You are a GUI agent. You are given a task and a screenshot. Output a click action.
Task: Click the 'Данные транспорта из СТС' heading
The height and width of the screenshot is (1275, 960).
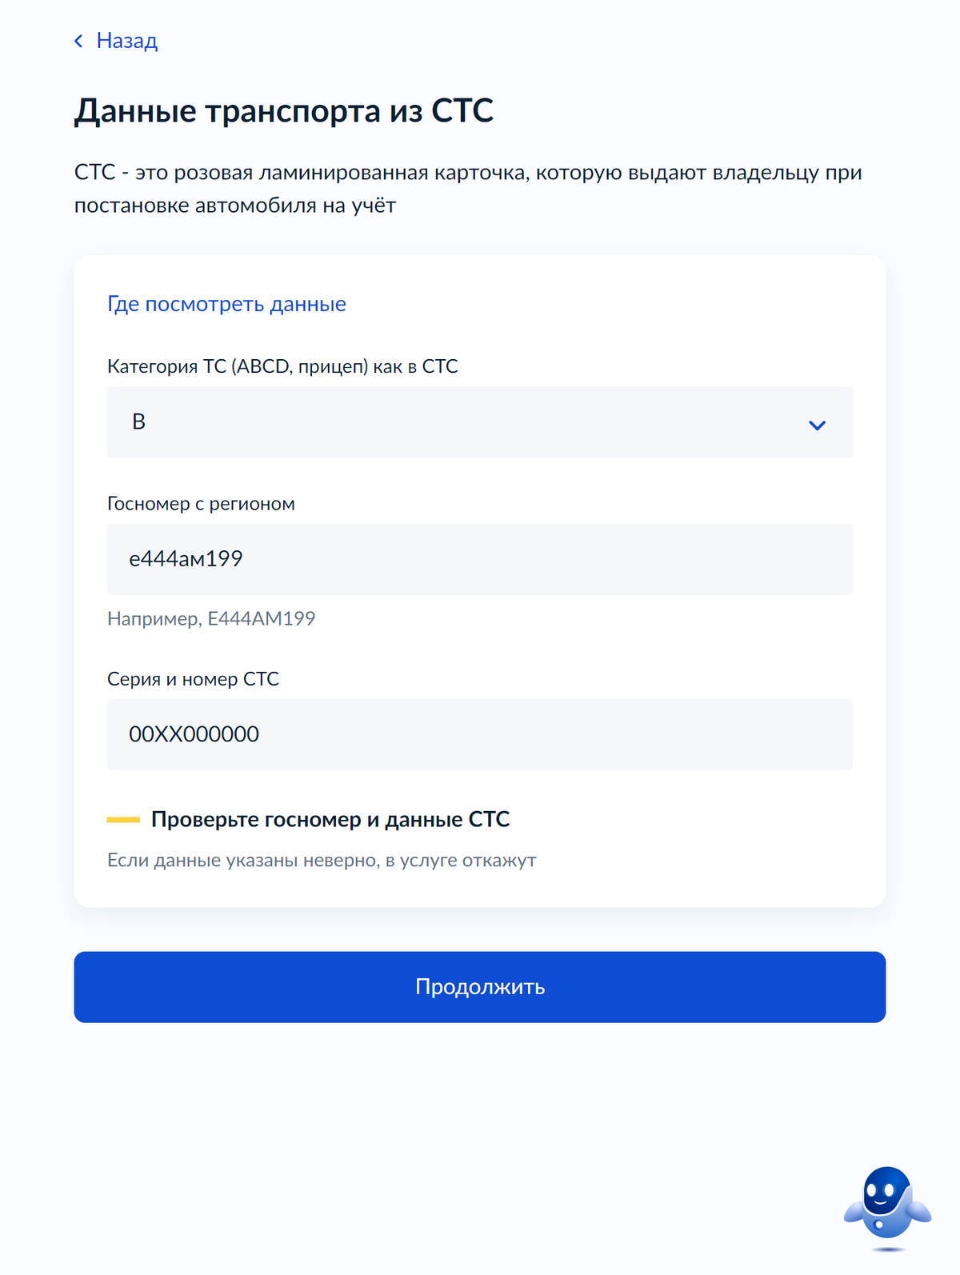click(x=284, y=110)
